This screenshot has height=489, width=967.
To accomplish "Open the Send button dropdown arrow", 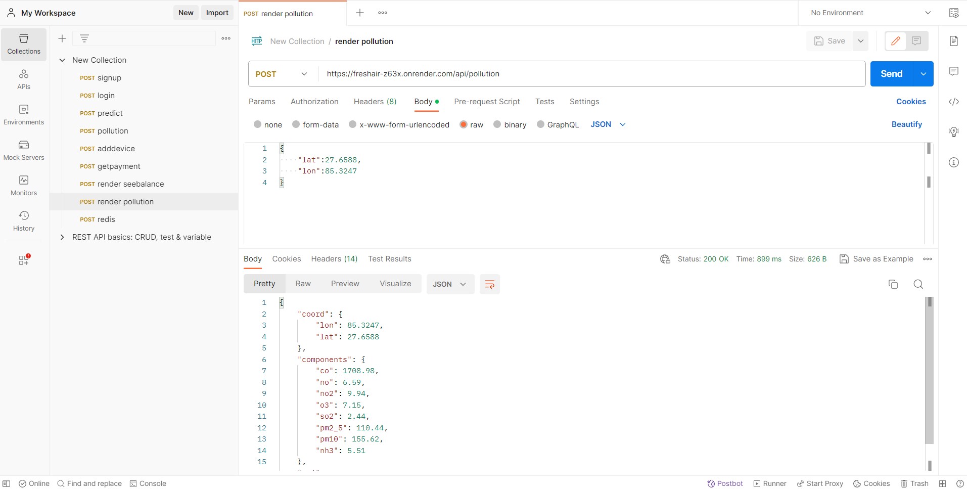I will pos(924,74).
